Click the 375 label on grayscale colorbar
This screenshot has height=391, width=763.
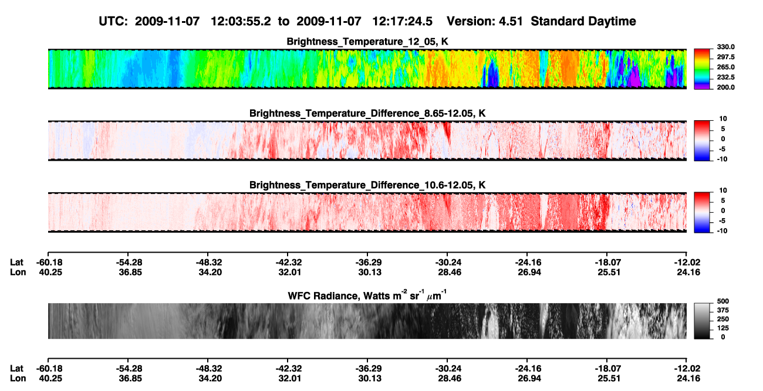pyautogui.click(x=722, y=311)
